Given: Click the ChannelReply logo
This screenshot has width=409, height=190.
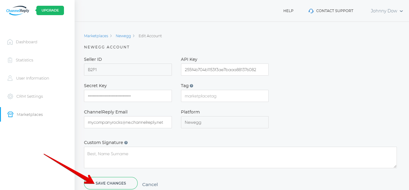Looking at the screenshot, I should (x=18, y=10).
